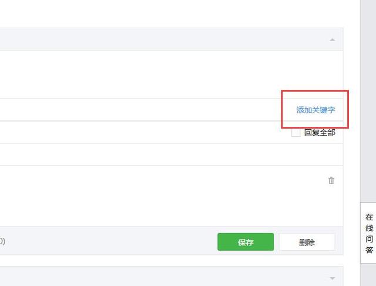
Task: Collapse the rule panel using the up arrow
Action: click(332, 39)
